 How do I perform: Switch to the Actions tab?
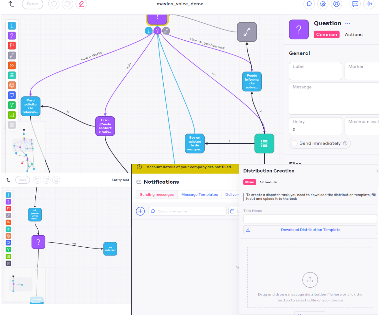coord(353,35)
